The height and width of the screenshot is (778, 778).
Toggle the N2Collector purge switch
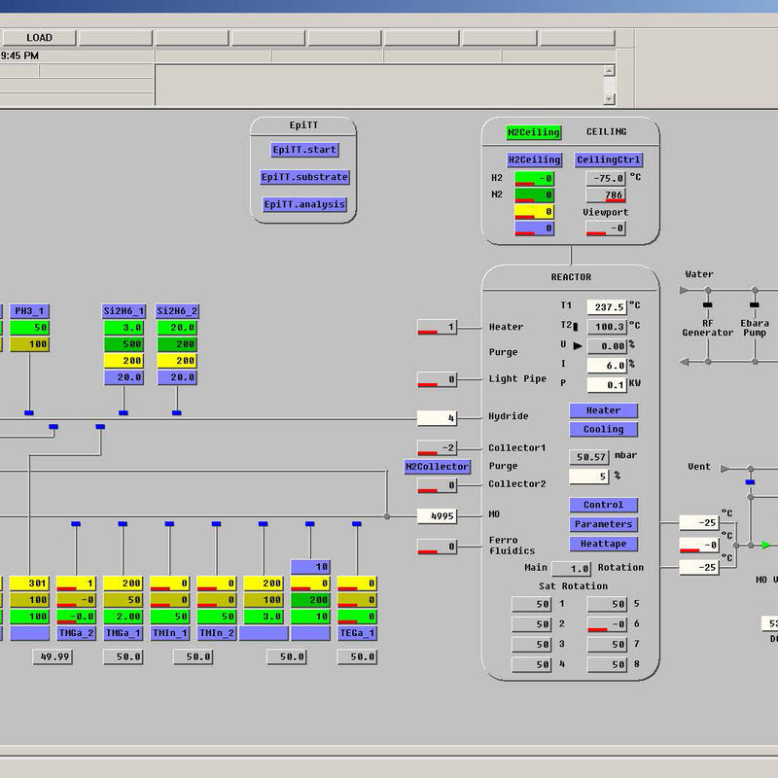pyautogui.click(x=437, y=467)
